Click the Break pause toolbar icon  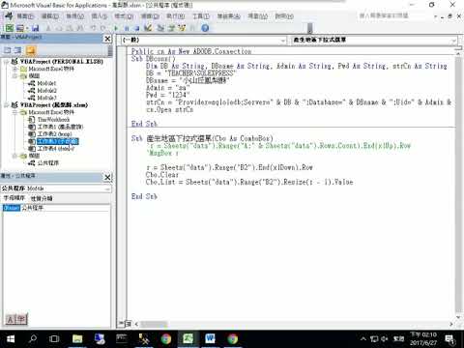(x=127, y=28)
